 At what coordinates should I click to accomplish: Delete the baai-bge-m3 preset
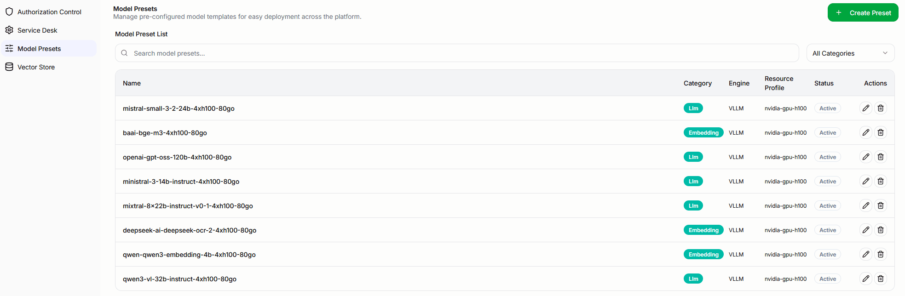pyautogui.click(x=881, y=132)
